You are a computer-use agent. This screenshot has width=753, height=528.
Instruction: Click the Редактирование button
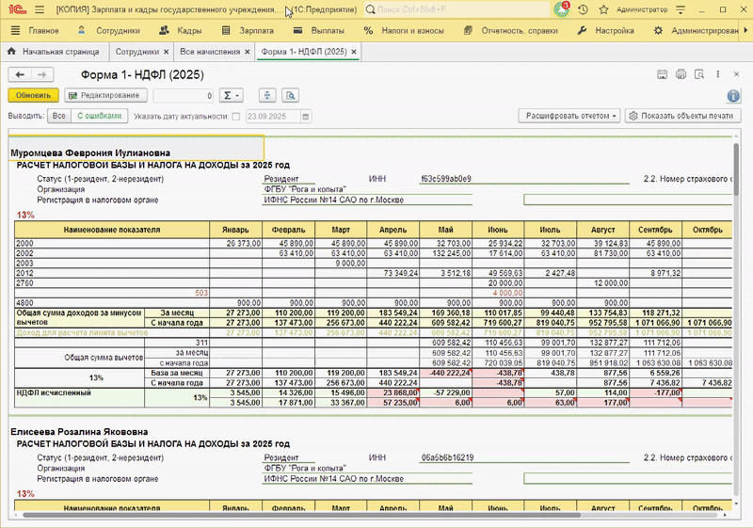click(x=105, y=95)
